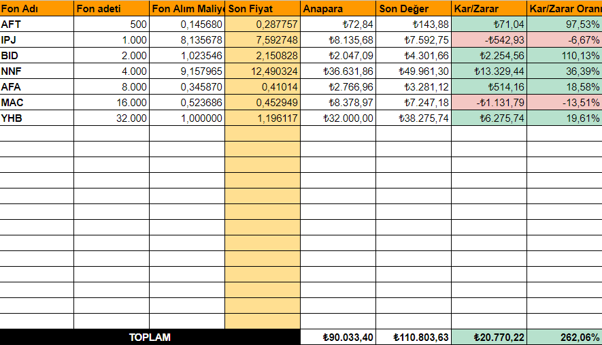Click the loss cell -₺542,93

click(x=489, y=40)
